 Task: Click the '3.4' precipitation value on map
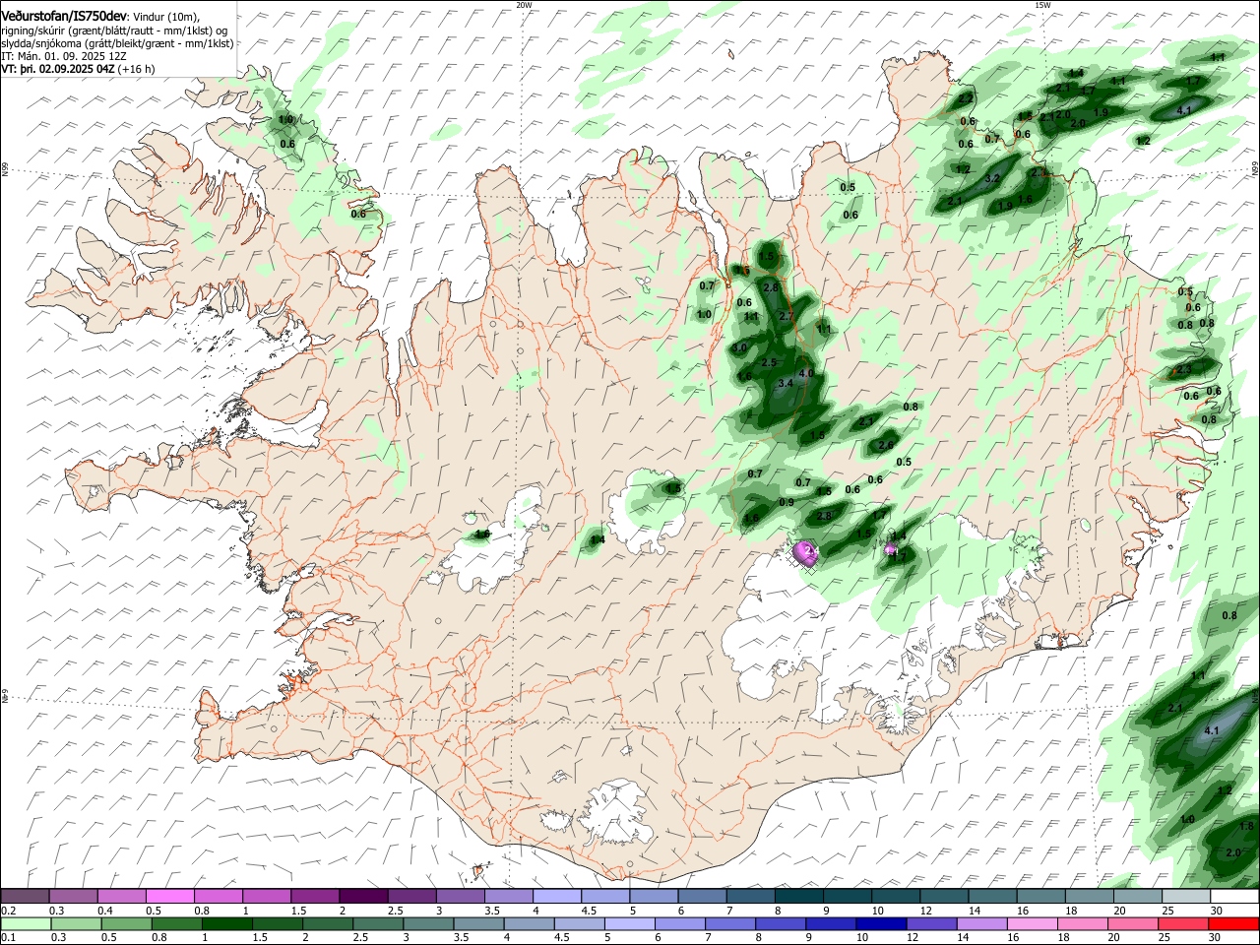tap(786, 383)
